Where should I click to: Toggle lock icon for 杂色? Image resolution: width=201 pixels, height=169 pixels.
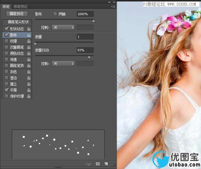pos(29,72)
